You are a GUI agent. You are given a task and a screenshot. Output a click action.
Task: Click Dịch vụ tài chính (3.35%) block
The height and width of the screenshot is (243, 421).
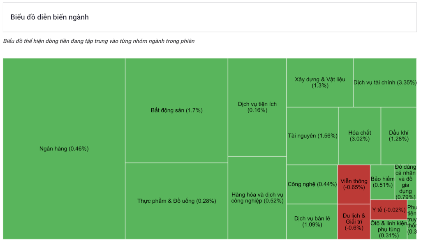click(x=385, y=83)
